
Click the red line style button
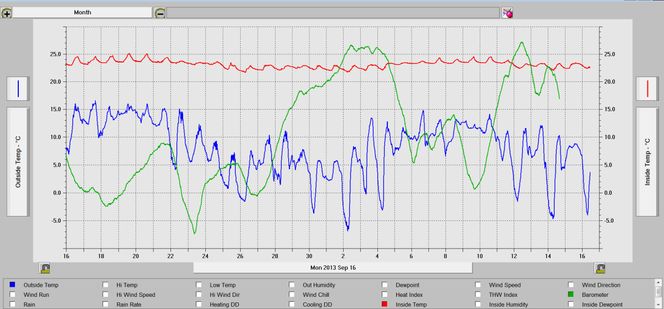(x=647, y=89)
